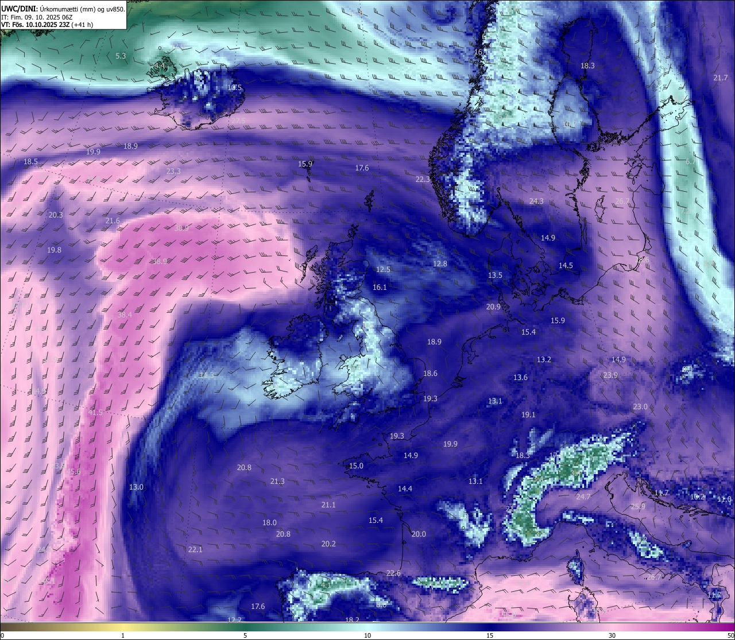Select the 13.5 value near Denmark
The image size is (735, 640).
click(495, 275)
